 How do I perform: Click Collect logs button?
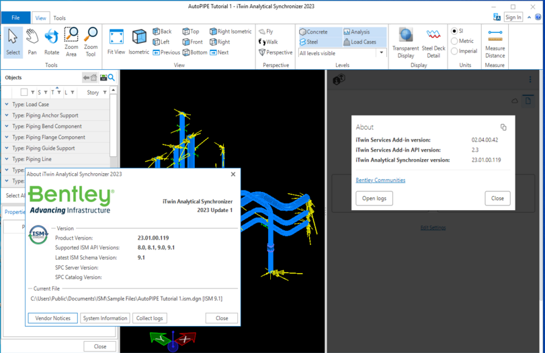tap(149, 318)
